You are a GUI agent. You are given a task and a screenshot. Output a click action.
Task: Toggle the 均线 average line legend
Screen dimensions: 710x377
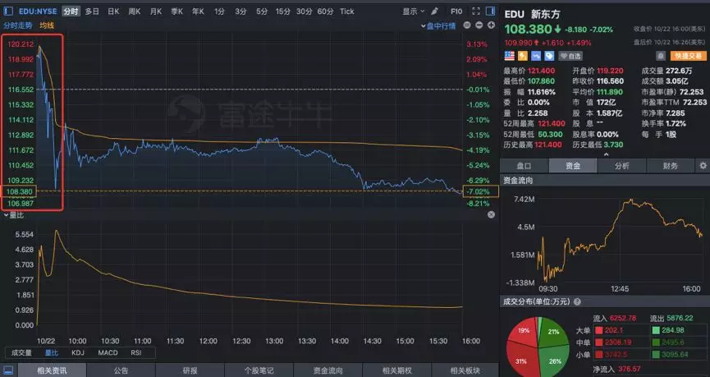pyautogui.click(x=47, y=25)
